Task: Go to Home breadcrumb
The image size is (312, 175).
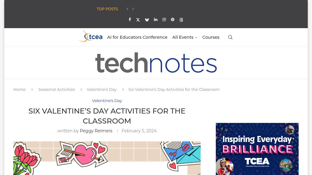Action: pos(19,89)
